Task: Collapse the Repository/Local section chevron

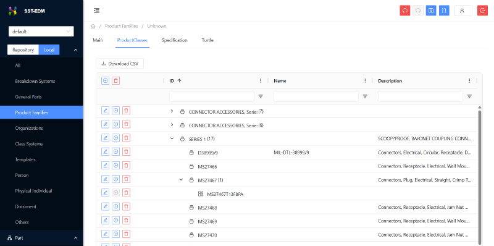Action: [x=75, y=50]
